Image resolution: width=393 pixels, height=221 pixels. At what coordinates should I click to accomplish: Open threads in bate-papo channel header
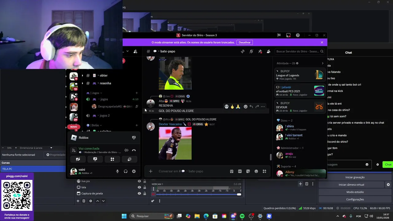(243, 51)
